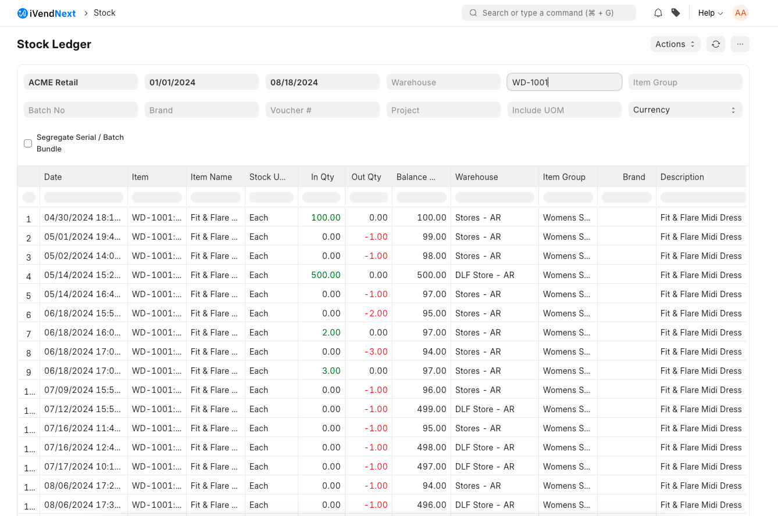Image resolution: width=778 pixels, height=516 pixels.
Task: Refresh the Stock Ledger report
Action: [x=716, y=44]
